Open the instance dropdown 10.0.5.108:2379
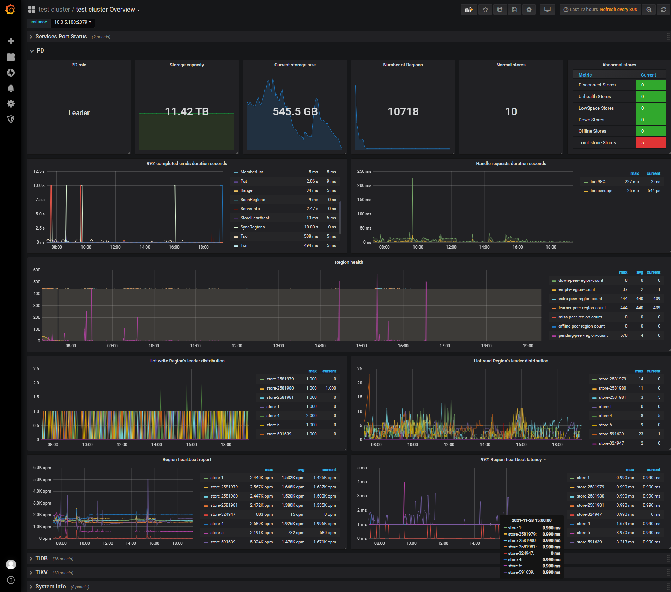The width and height of the screenshot is (671, 592). pos(73,22)
